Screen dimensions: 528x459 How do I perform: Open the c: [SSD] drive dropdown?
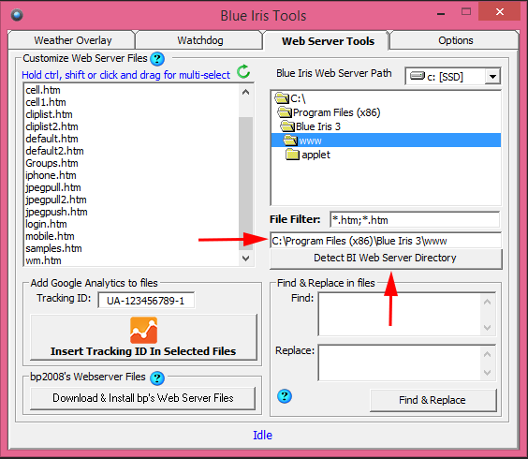pyautogui.click(x=492, y=77)
